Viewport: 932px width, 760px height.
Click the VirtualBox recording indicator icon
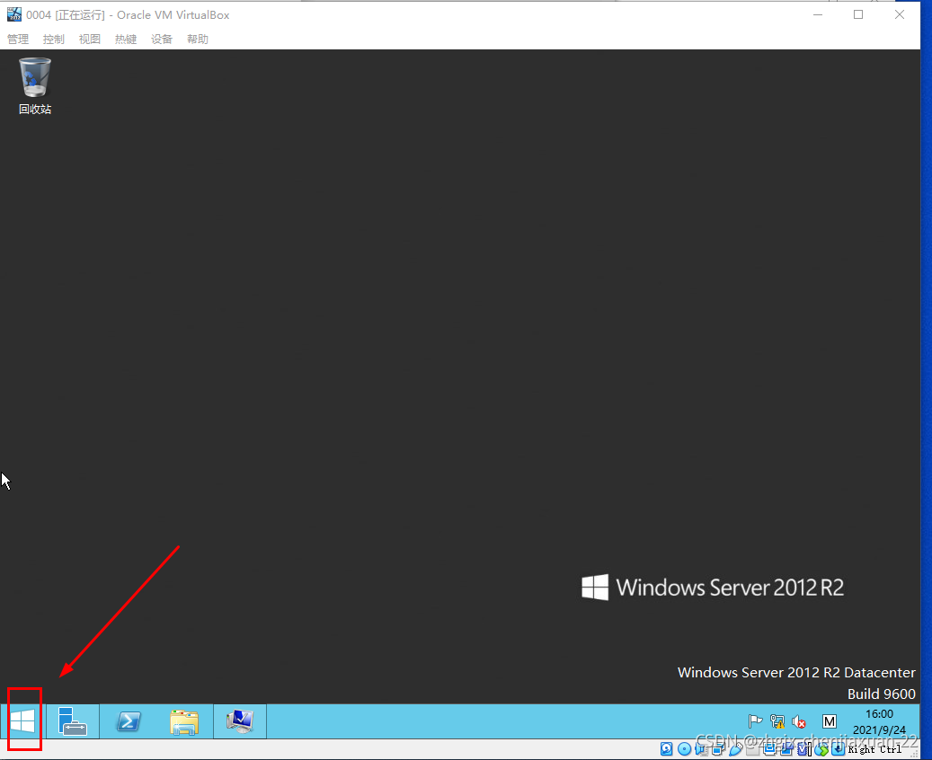click(x=786, y=749)
